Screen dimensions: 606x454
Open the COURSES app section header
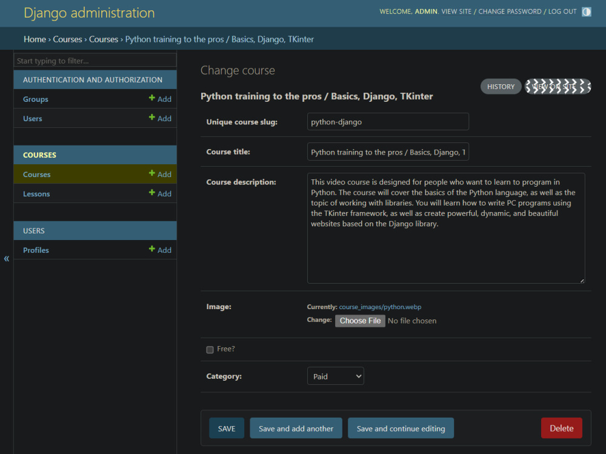[39, 155]
